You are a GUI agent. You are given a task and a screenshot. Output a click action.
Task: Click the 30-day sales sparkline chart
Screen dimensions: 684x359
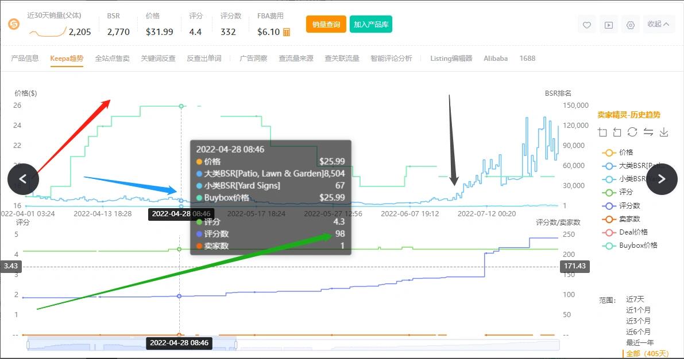[x=48, y=32]
